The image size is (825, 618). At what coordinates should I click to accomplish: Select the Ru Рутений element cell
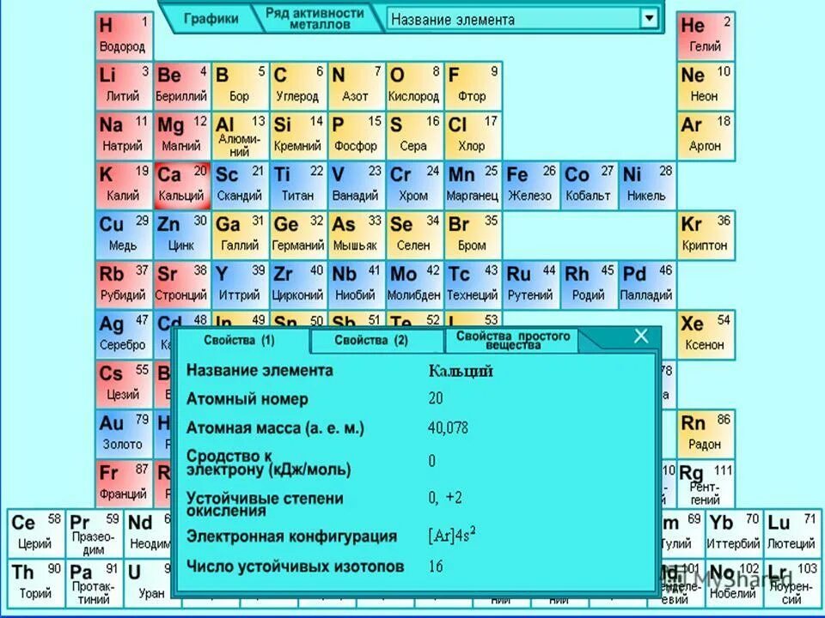pos(531,285)
